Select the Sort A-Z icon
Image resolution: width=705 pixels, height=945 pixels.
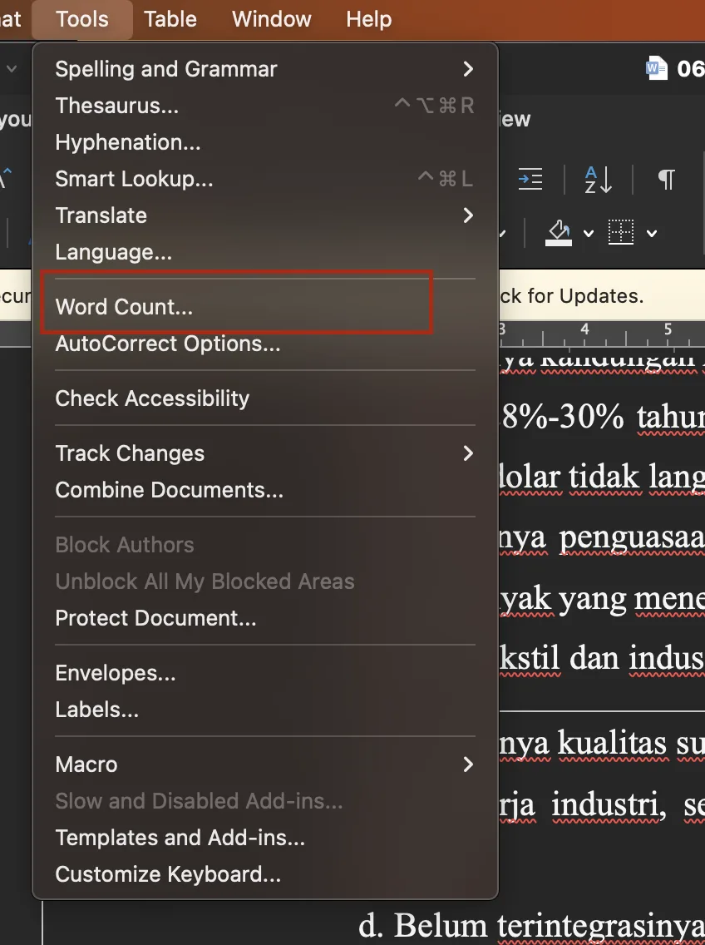click(x=597, y=180)
